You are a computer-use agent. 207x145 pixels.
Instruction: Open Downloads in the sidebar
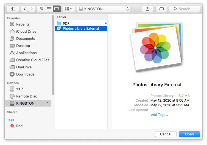coord(28,74)
